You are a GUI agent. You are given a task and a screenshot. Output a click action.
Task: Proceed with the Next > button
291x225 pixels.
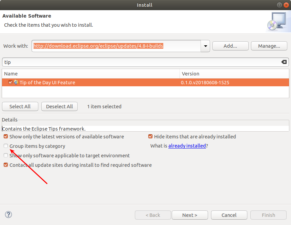coord(190,215)
